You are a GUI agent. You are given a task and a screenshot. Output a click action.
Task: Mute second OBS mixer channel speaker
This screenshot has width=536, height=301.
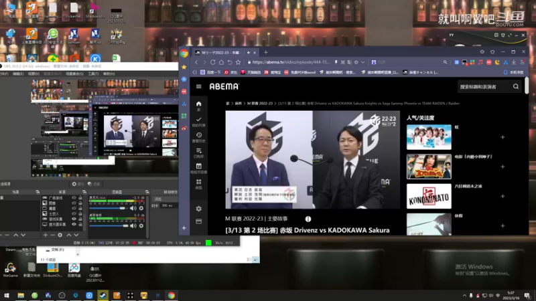[x=133, y=225]
